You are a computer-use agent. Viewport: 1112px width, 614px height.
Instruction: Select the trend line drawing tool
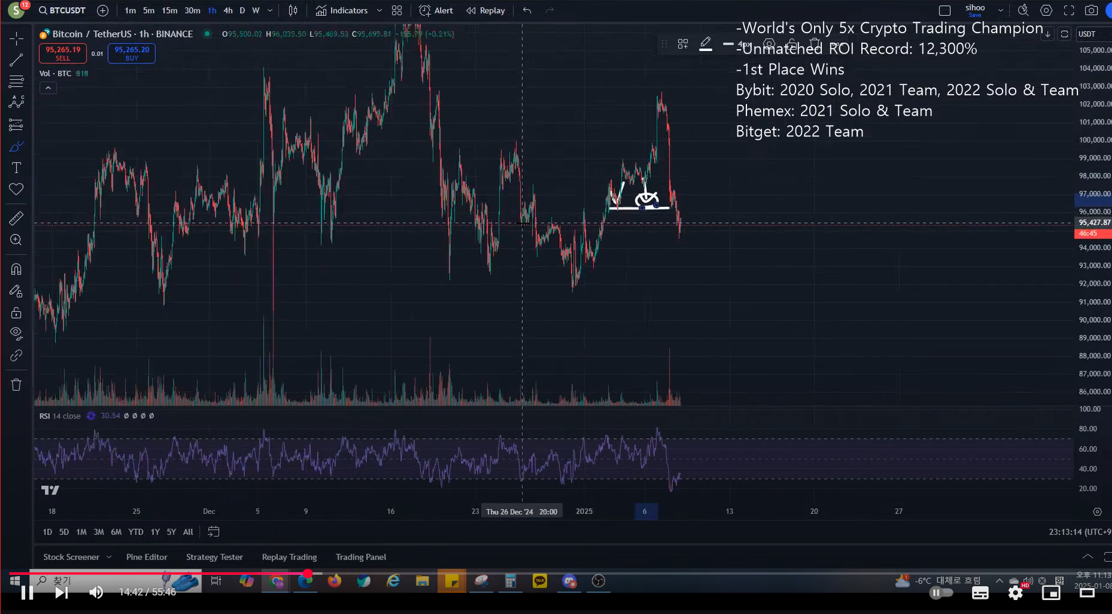coord(16,60)
